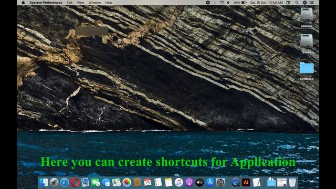Viewport: 336px width, 189px height.
Task: Open the Wi-Fi status menu
Action: pos(222,3)
